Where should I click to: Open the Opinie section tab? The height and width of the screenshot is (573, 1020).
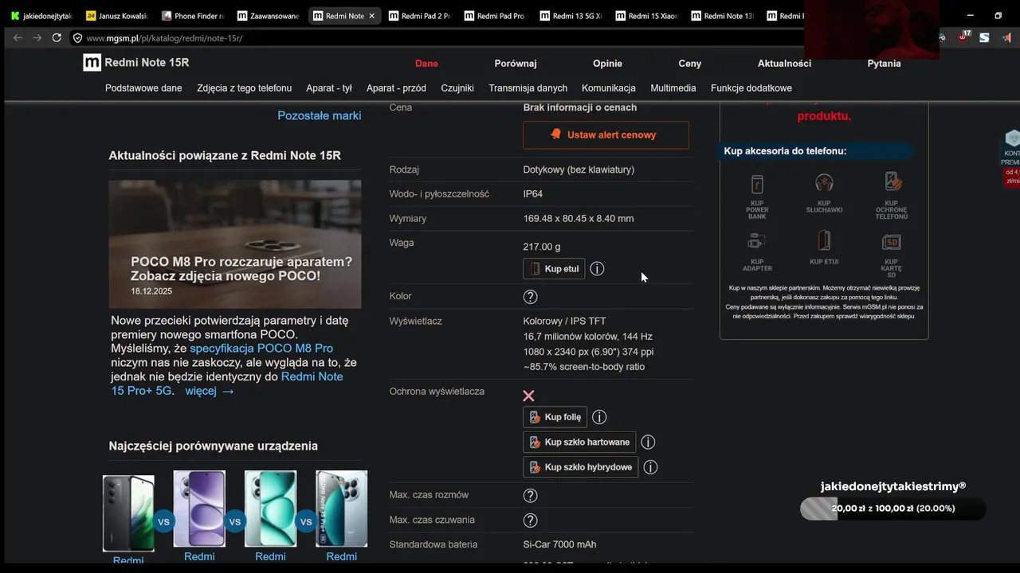click(x=607, y=64)
